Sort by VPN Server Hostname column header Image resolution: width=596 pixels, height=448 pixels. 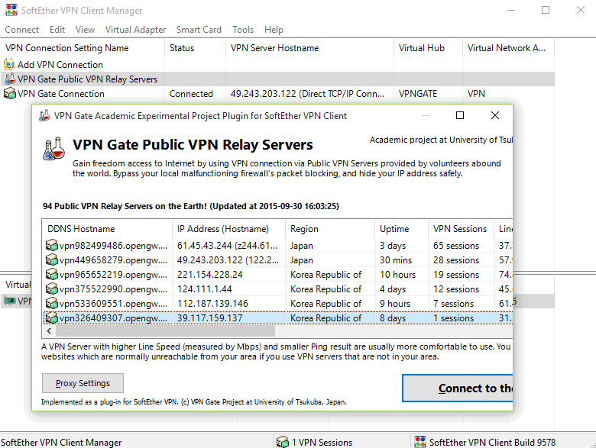(309, 48)
